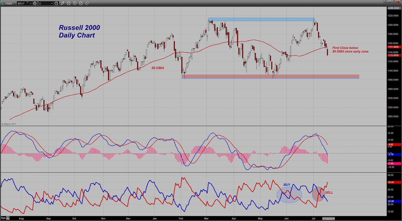Open the circled-A icon menu
Viewport: 402px width, 221px height.
(x=81, y=4)
